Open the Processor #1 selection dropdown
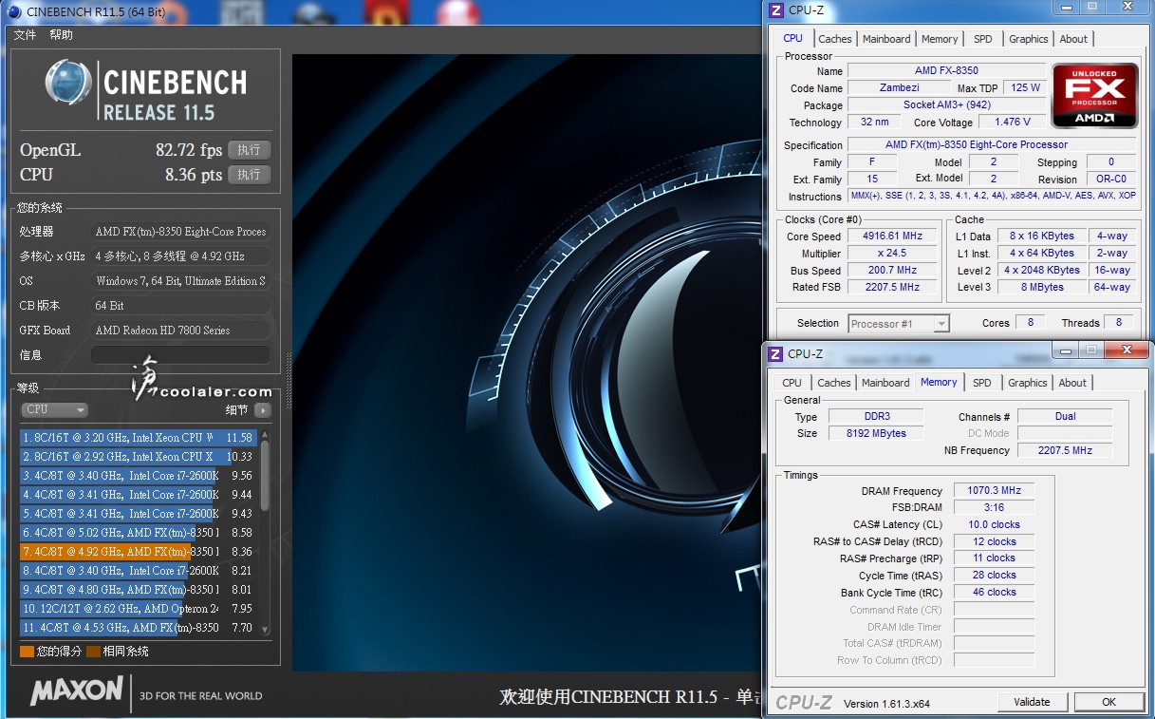 [x=898, y=324]
